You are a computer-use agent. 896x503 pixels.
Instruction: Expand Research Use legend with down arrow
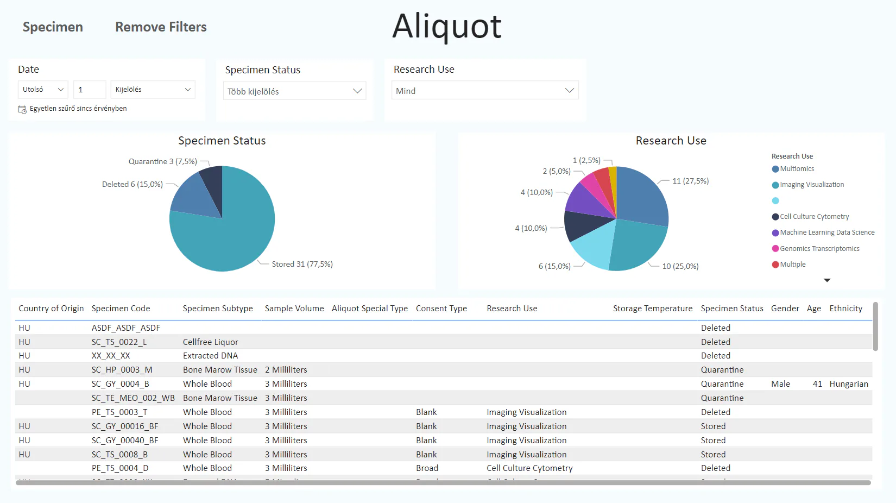tap(827, 280)
